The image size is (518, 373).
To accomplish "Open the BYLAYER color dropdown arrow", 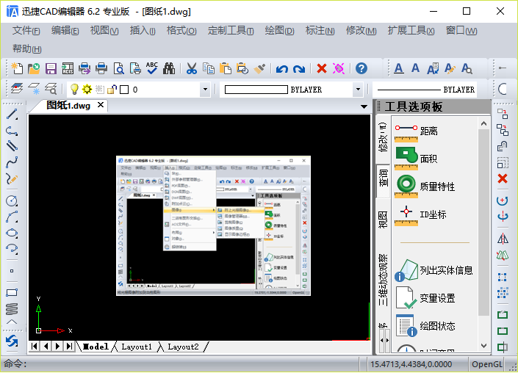I will pos(358,89).
